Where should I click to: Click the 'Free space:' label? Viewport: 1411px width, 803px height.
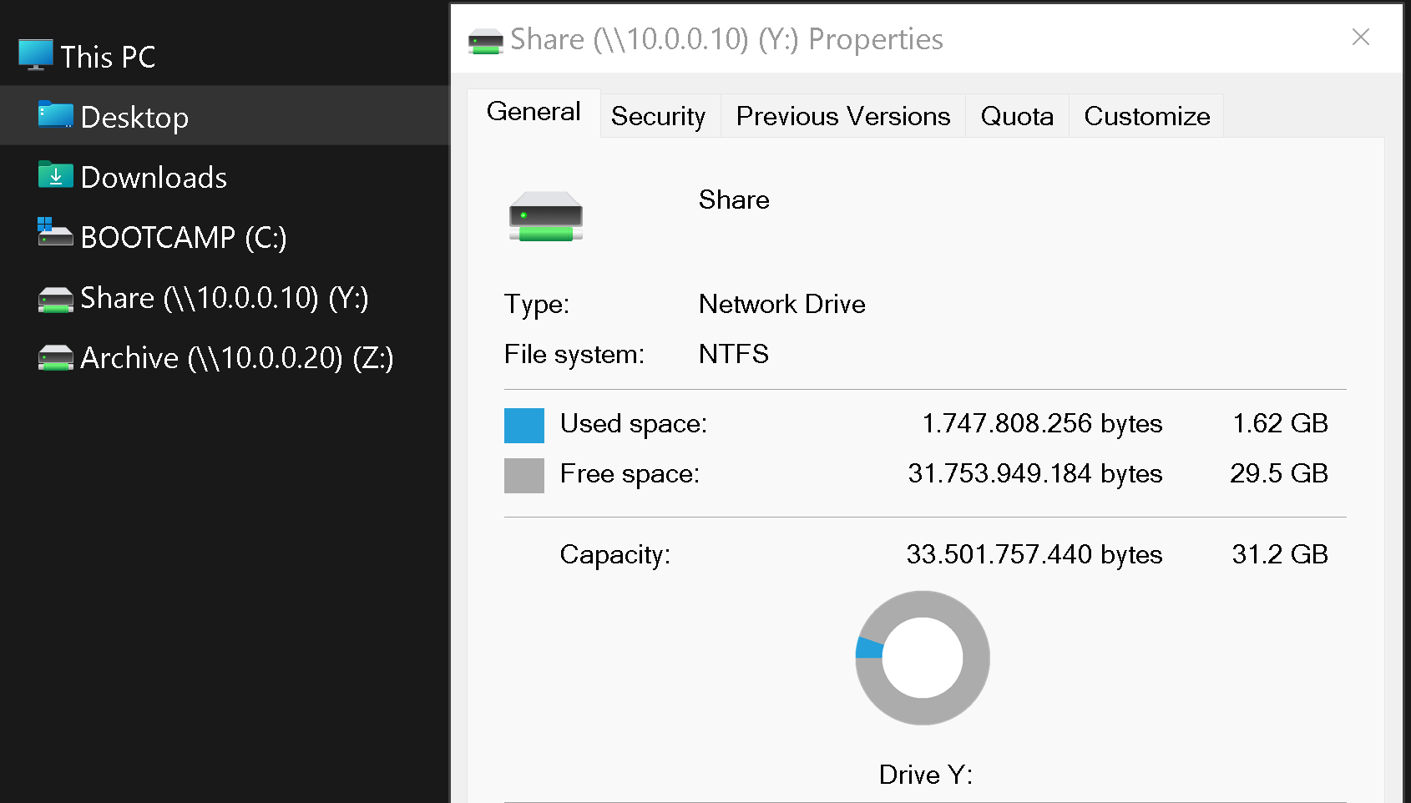630,473
